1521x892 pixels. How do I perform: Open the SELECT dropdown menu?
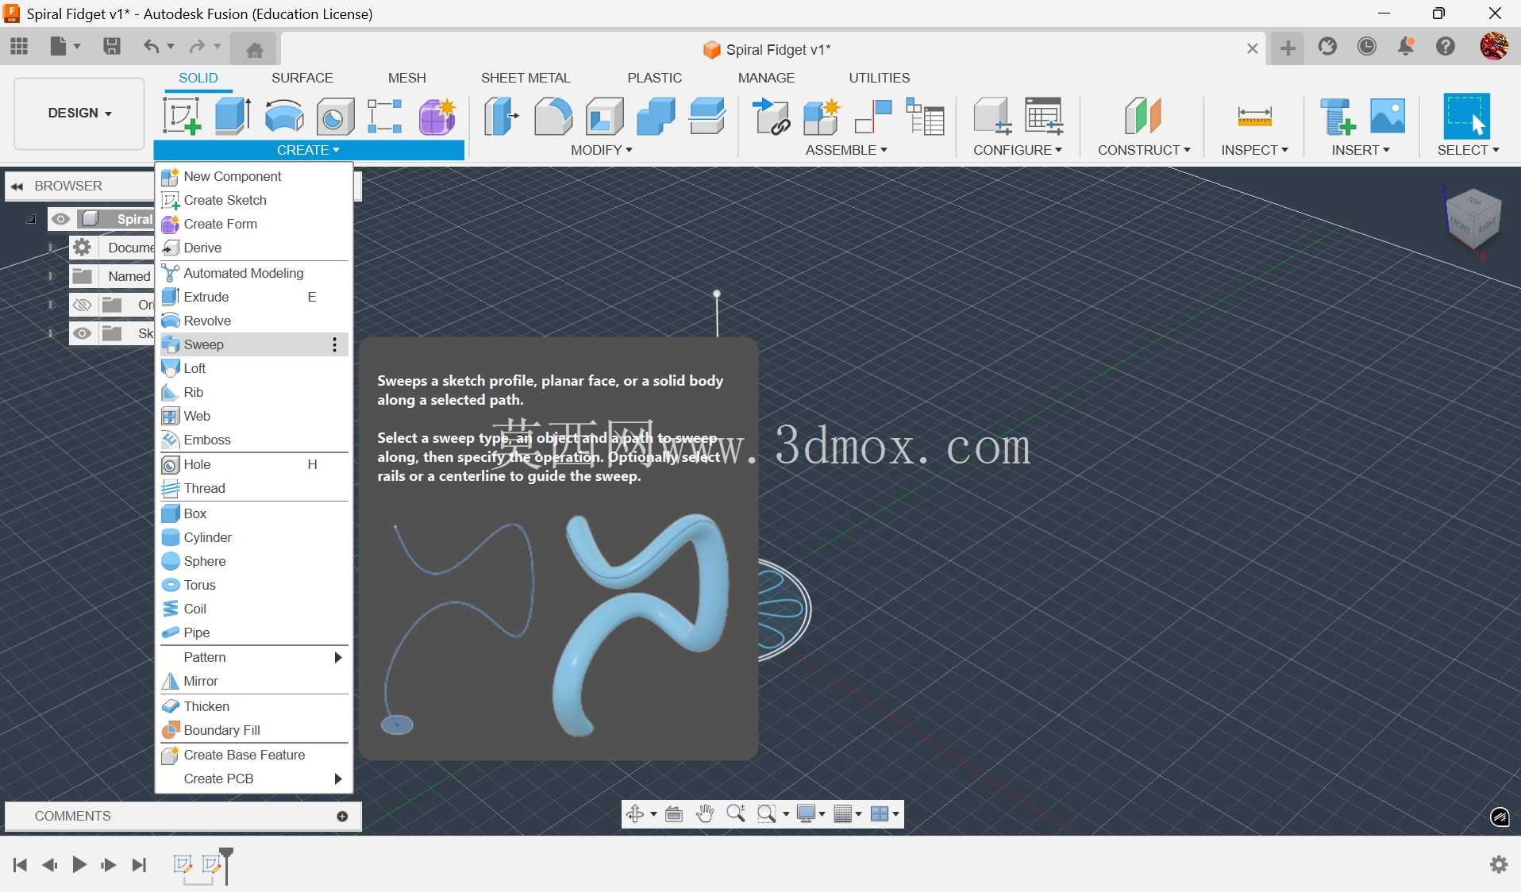point(1468,150)
